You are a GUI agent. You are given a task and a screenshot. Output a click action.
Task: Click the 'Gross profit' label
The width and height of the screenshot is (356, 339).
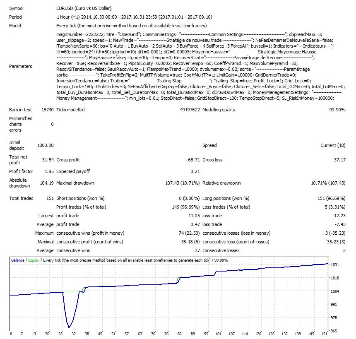pyautogui.click(x=68, y=160)
